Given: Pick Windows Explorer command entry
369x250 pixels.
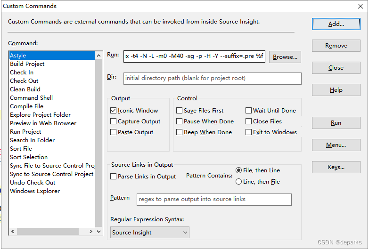Looking at the screenshot, I should coord(35,191).
